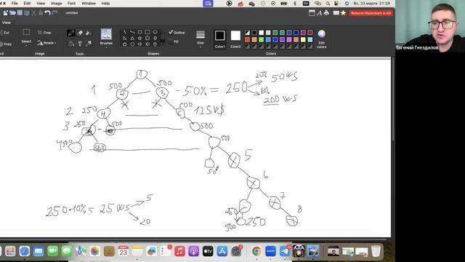Click the yellow star rate icon
This screenshot has width=465, height=262.
343,13
